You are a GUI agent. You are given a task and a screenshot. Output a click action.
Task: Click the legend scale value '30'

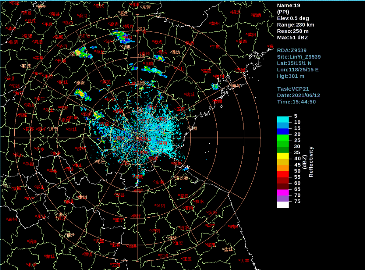pos(297,146)
